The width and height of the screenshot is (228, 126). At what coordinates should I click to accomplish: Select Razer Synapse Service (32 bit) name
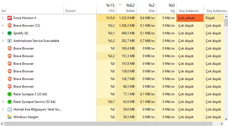(x=34, y=102)
